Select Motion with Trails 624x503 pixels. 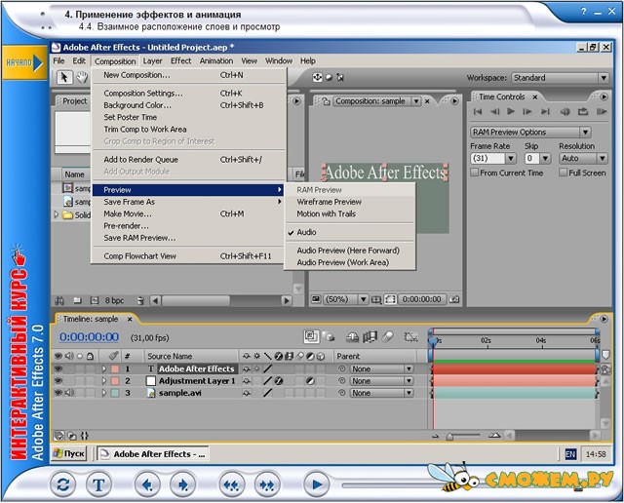[349, 213]
